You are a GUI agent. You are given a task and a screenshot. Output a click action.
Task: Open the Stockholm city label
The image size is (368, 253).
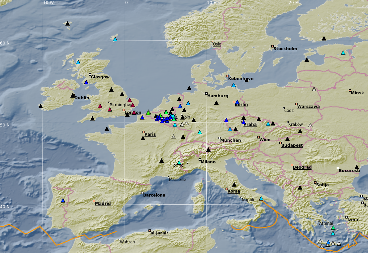coord(285,49)
